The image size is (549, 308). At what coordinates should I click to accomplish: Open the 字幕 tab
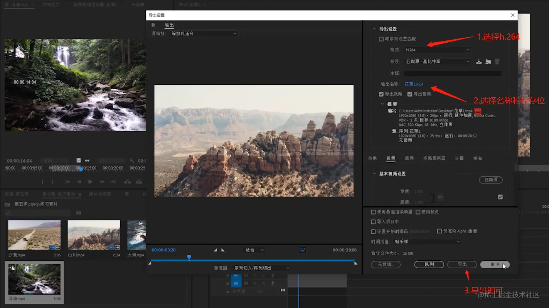pos(459,158)
